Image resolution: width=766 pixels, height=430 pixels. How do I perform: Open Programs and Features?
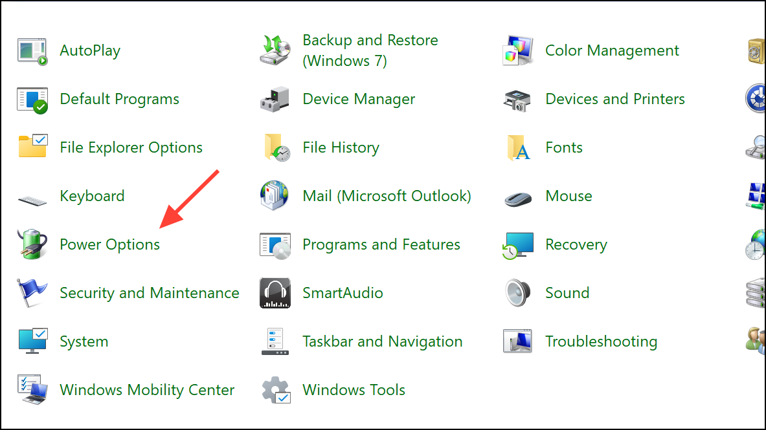point(381,244)
